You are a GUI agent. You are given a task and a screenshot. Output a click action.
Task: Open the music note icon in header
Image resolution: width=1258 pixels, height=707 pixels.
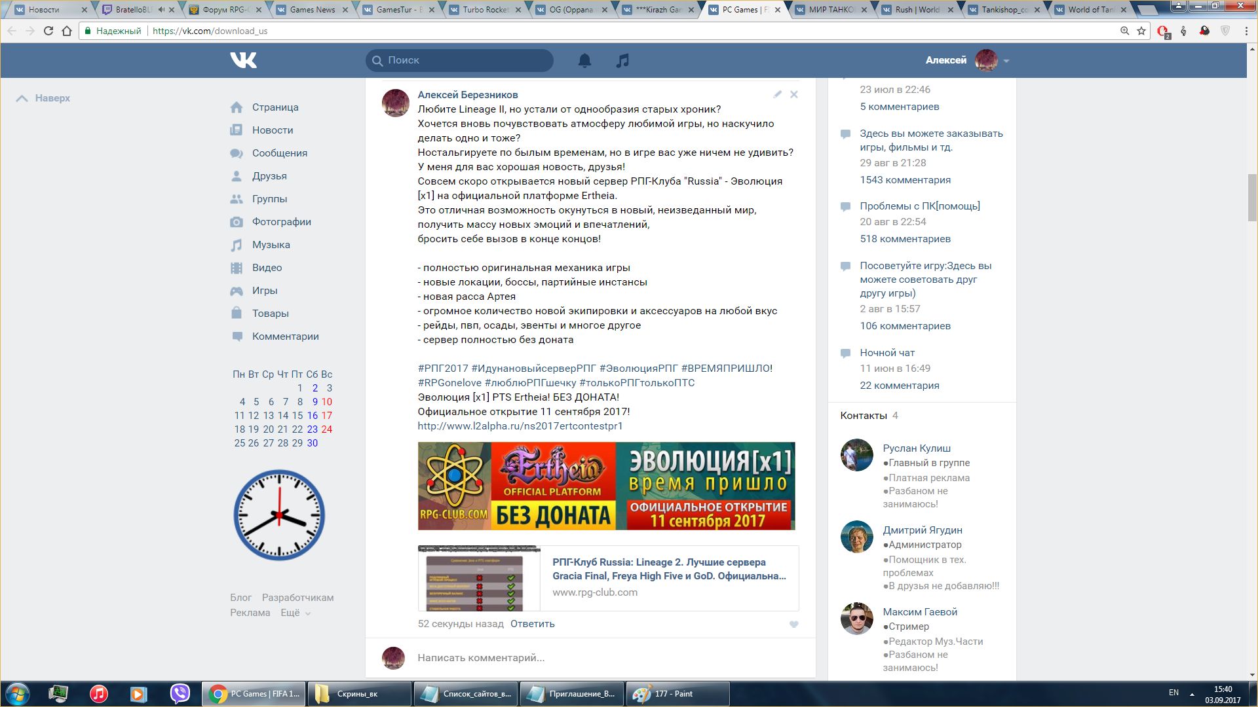tap(622, 60)
